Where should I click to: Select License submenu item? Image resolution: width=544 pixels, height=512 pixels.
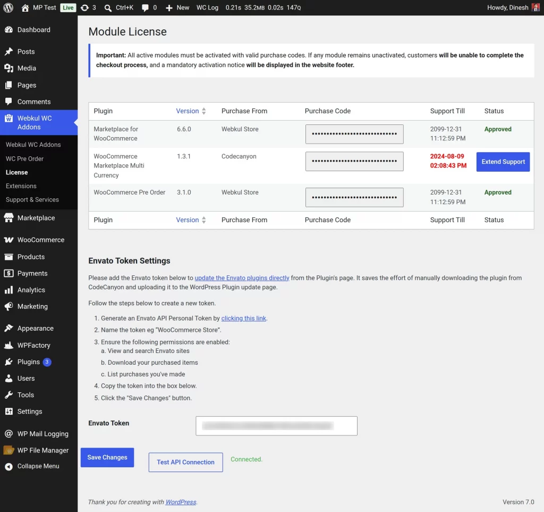(x=16, y=172)
